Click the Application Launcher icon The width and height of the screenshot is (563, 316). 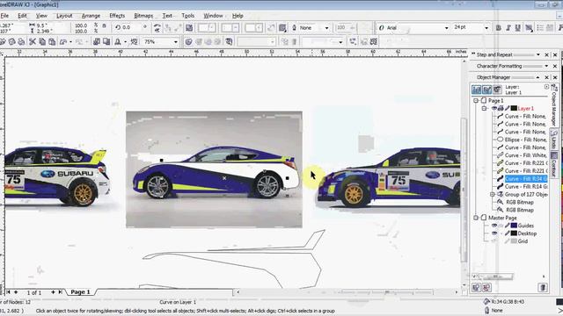[x=117, y=42]
